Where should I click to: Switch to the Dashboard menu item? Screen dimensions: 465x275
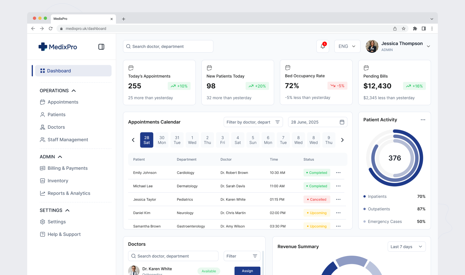pos(59,71)
